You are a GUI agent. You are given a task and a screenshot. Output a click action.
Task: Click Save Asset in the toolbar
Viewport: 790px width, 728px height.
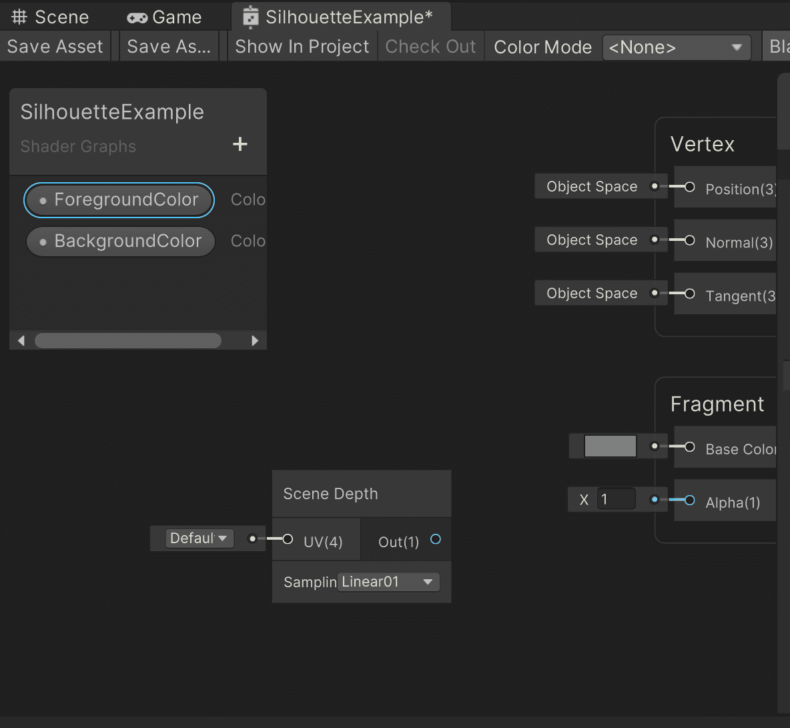pyautogui.click(x=55, y=46)
